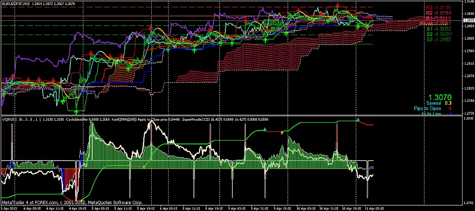Click the topmost red down arrow signal

pos(338,5)
